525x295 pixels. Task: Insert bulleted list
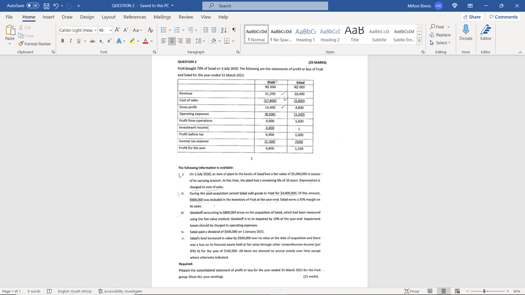(x=164, y=30)
